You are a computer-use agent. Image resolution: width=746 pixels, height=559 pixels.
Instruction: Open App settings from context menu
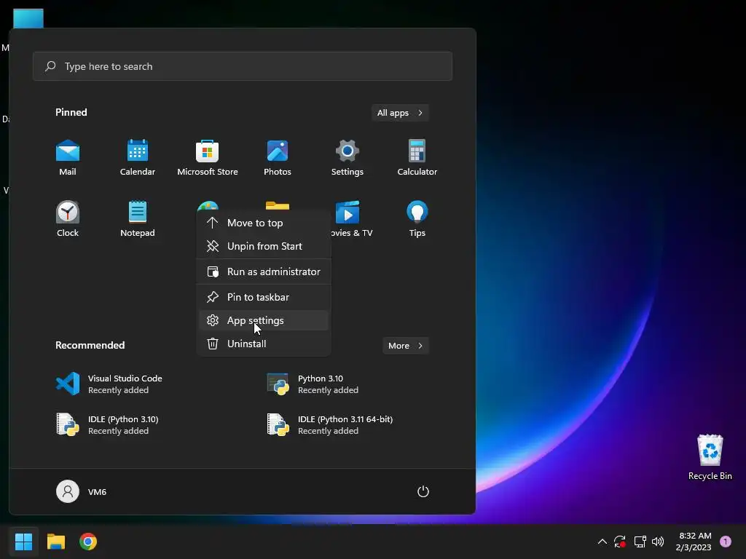pos(264,320)
